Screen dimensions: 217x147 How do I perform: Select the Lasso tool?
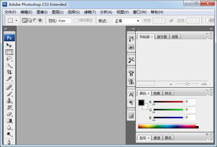9,59
